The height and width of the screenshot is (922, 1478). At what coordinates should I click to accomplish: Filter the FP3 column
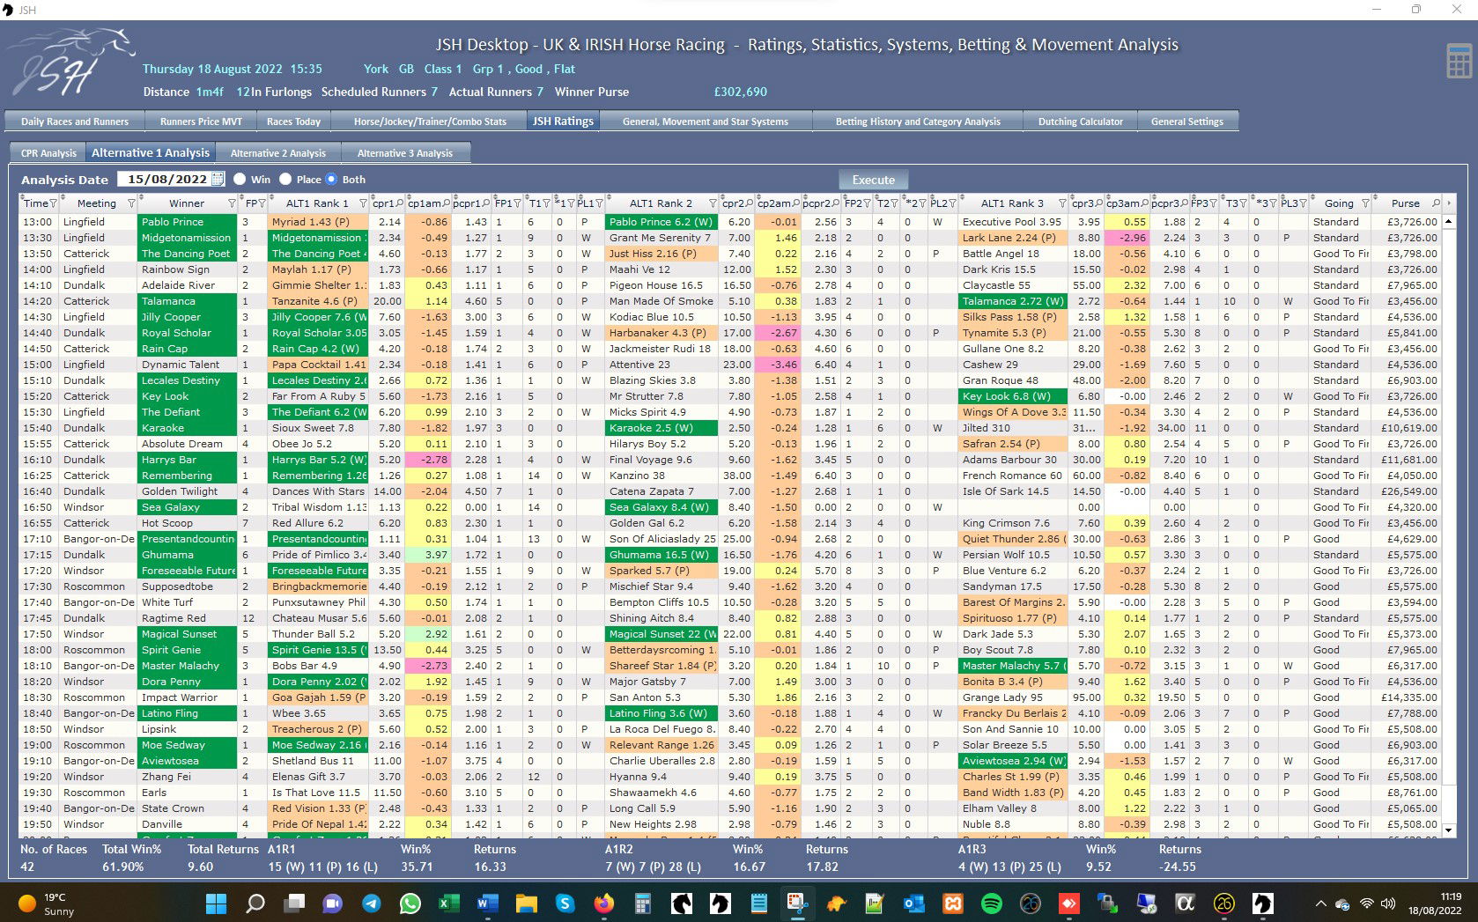[x=1215, y=203]
